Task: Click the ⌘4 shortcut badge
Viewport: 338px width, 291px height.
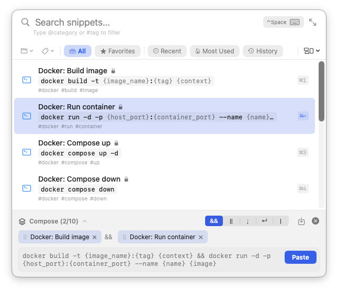Action: pos(302,188)
